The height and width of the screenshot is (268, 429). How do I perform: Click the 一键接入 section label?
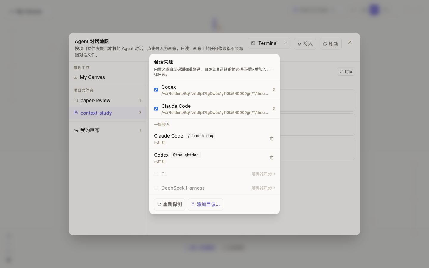point(162,124)
